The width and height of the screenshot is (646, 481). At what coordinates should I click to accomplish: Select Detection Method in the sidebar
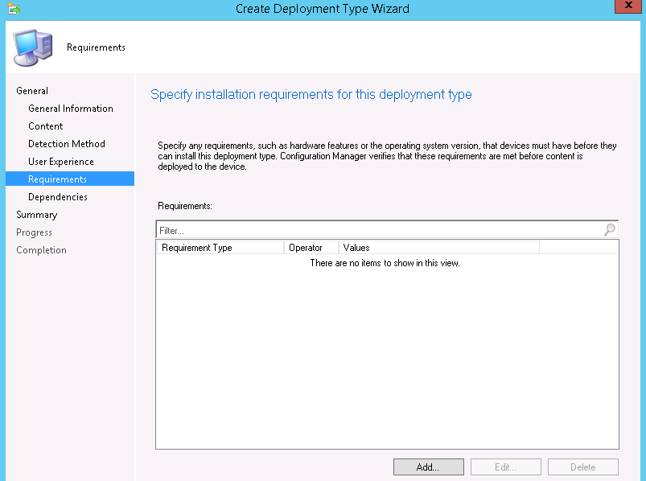click(64, 143)
